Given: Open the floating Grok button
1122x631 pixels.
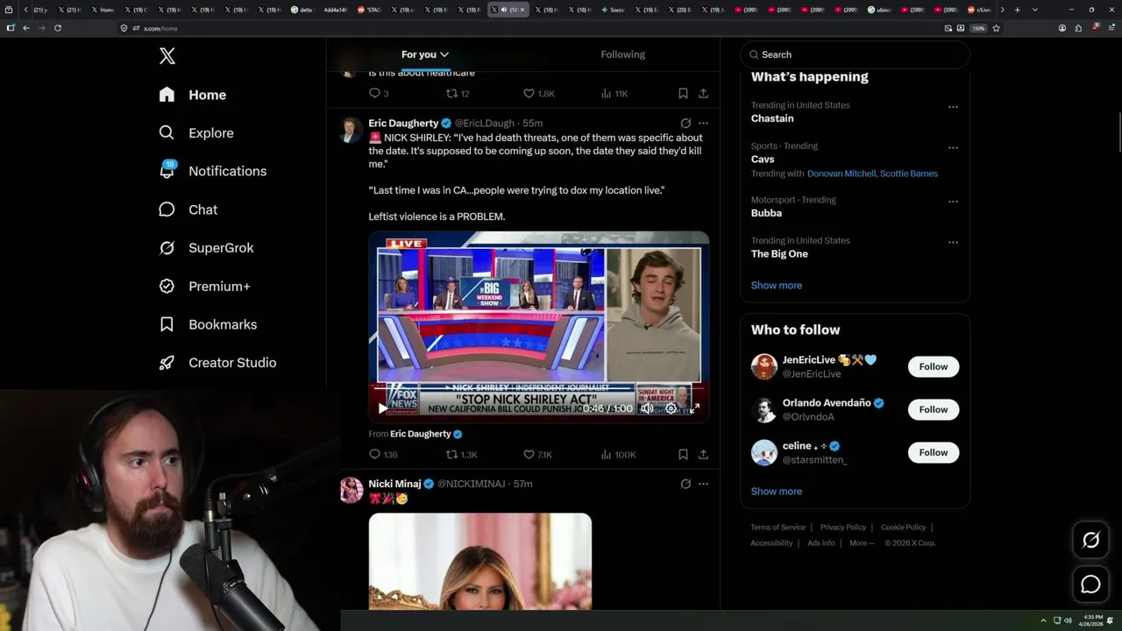Looking at the screenshot, I should tap(1090, 541).
